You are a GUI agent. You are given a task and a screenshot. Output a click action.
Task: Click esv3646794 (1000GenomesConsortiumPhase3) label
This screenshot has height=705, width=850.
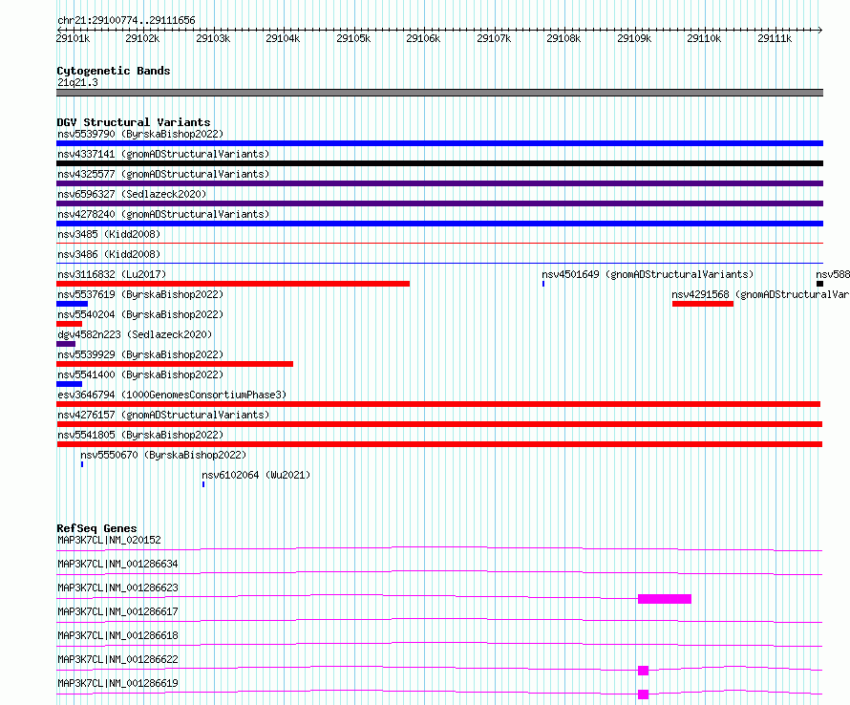tap(172, 395)
